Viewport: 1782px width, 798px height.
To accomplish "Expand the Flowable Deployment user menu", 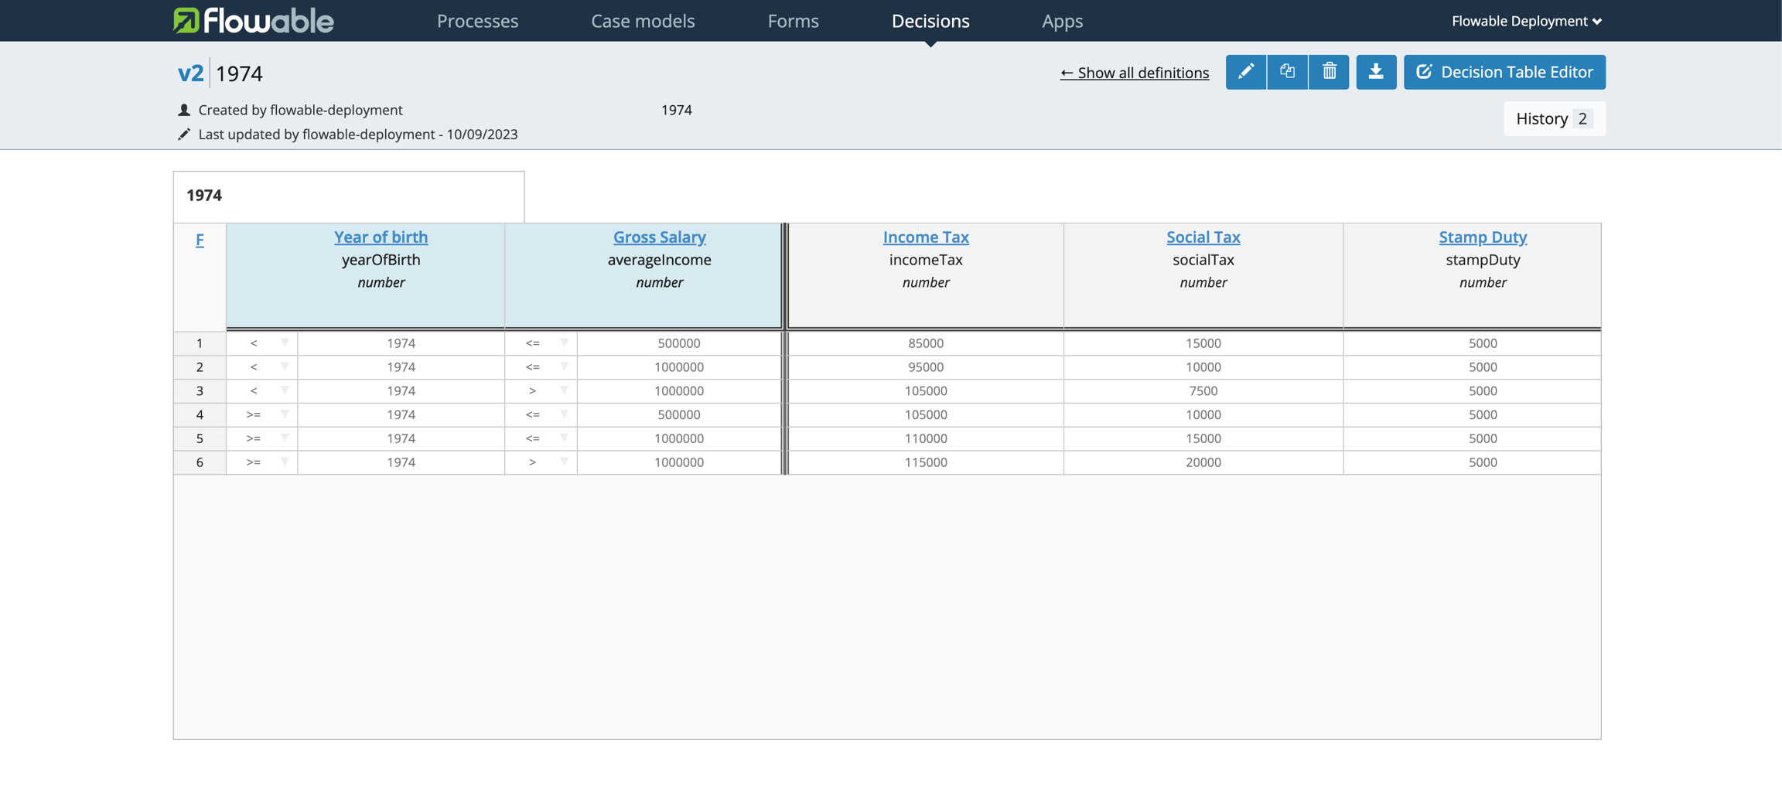I will click(1525, 21).
